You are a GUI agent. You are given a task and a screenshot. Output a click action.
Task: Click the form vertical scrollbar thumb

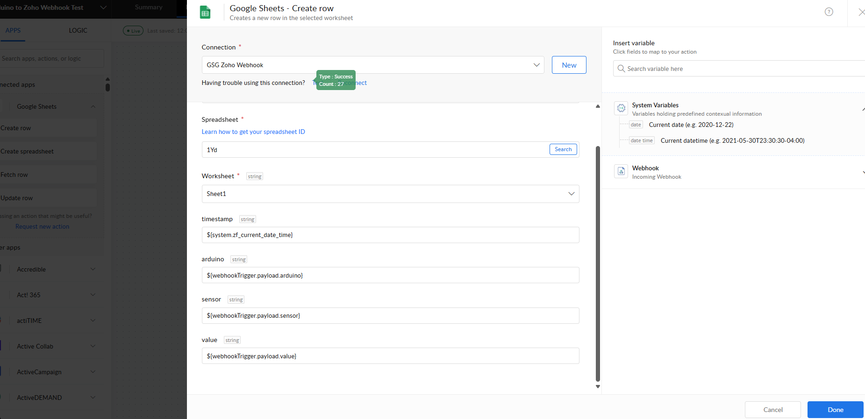pos(598,264)
